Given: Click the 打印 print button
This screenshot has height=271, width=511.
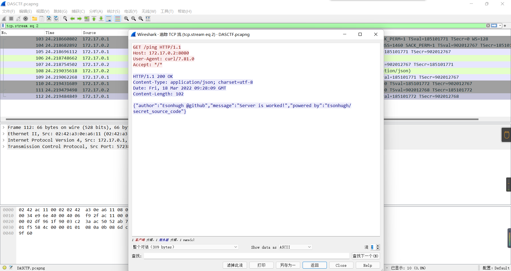Looking at the screenshot, I should [261, 265].
